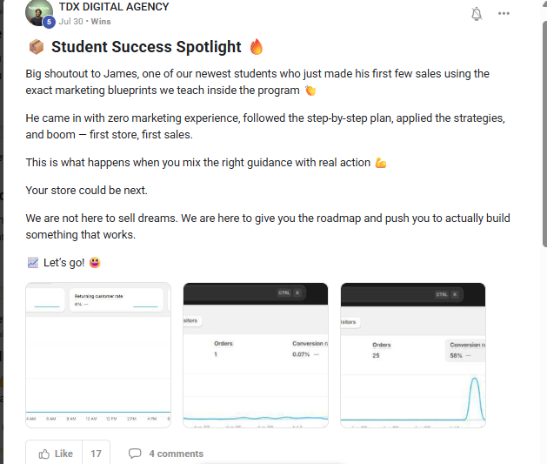Click the flexed biceps emoji

tap(380, 163)
